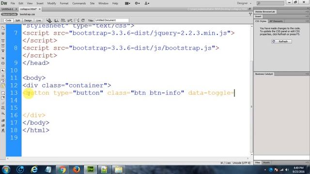Click the Windows Start button
The image size is (310, 174).
[6, 170]
